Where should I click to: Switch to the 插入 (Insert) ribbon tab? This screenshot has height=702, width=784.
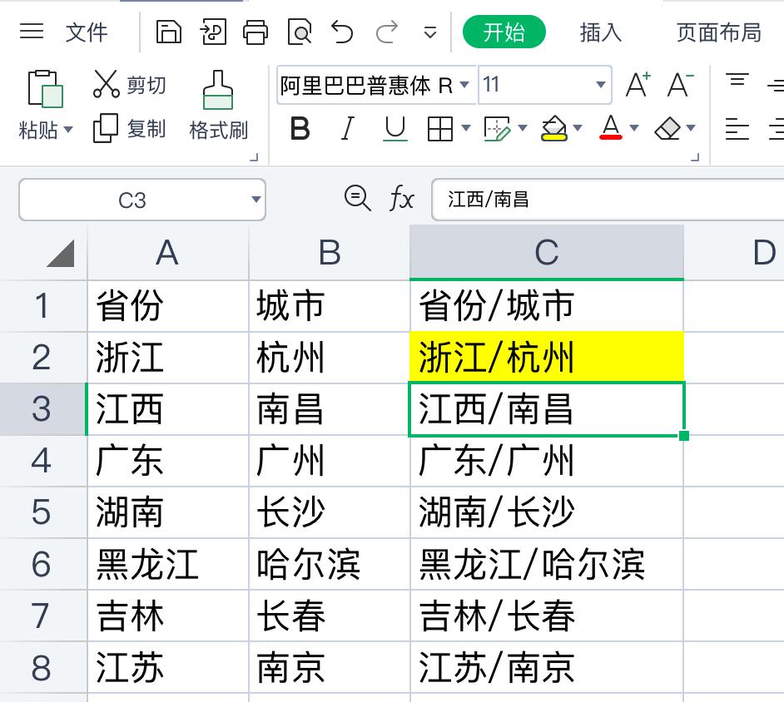(x=601, y=32)
